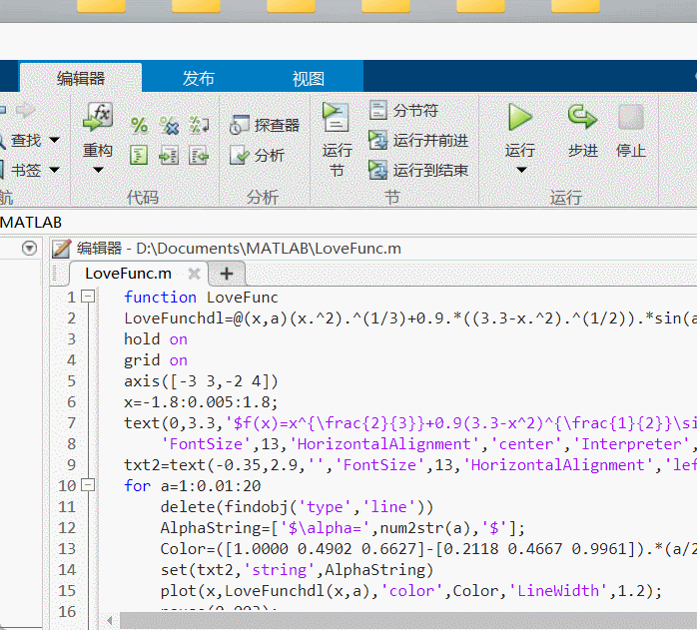Click the Analyze (分析) checkmark icon
697x630 pixels.
[239, 155]
